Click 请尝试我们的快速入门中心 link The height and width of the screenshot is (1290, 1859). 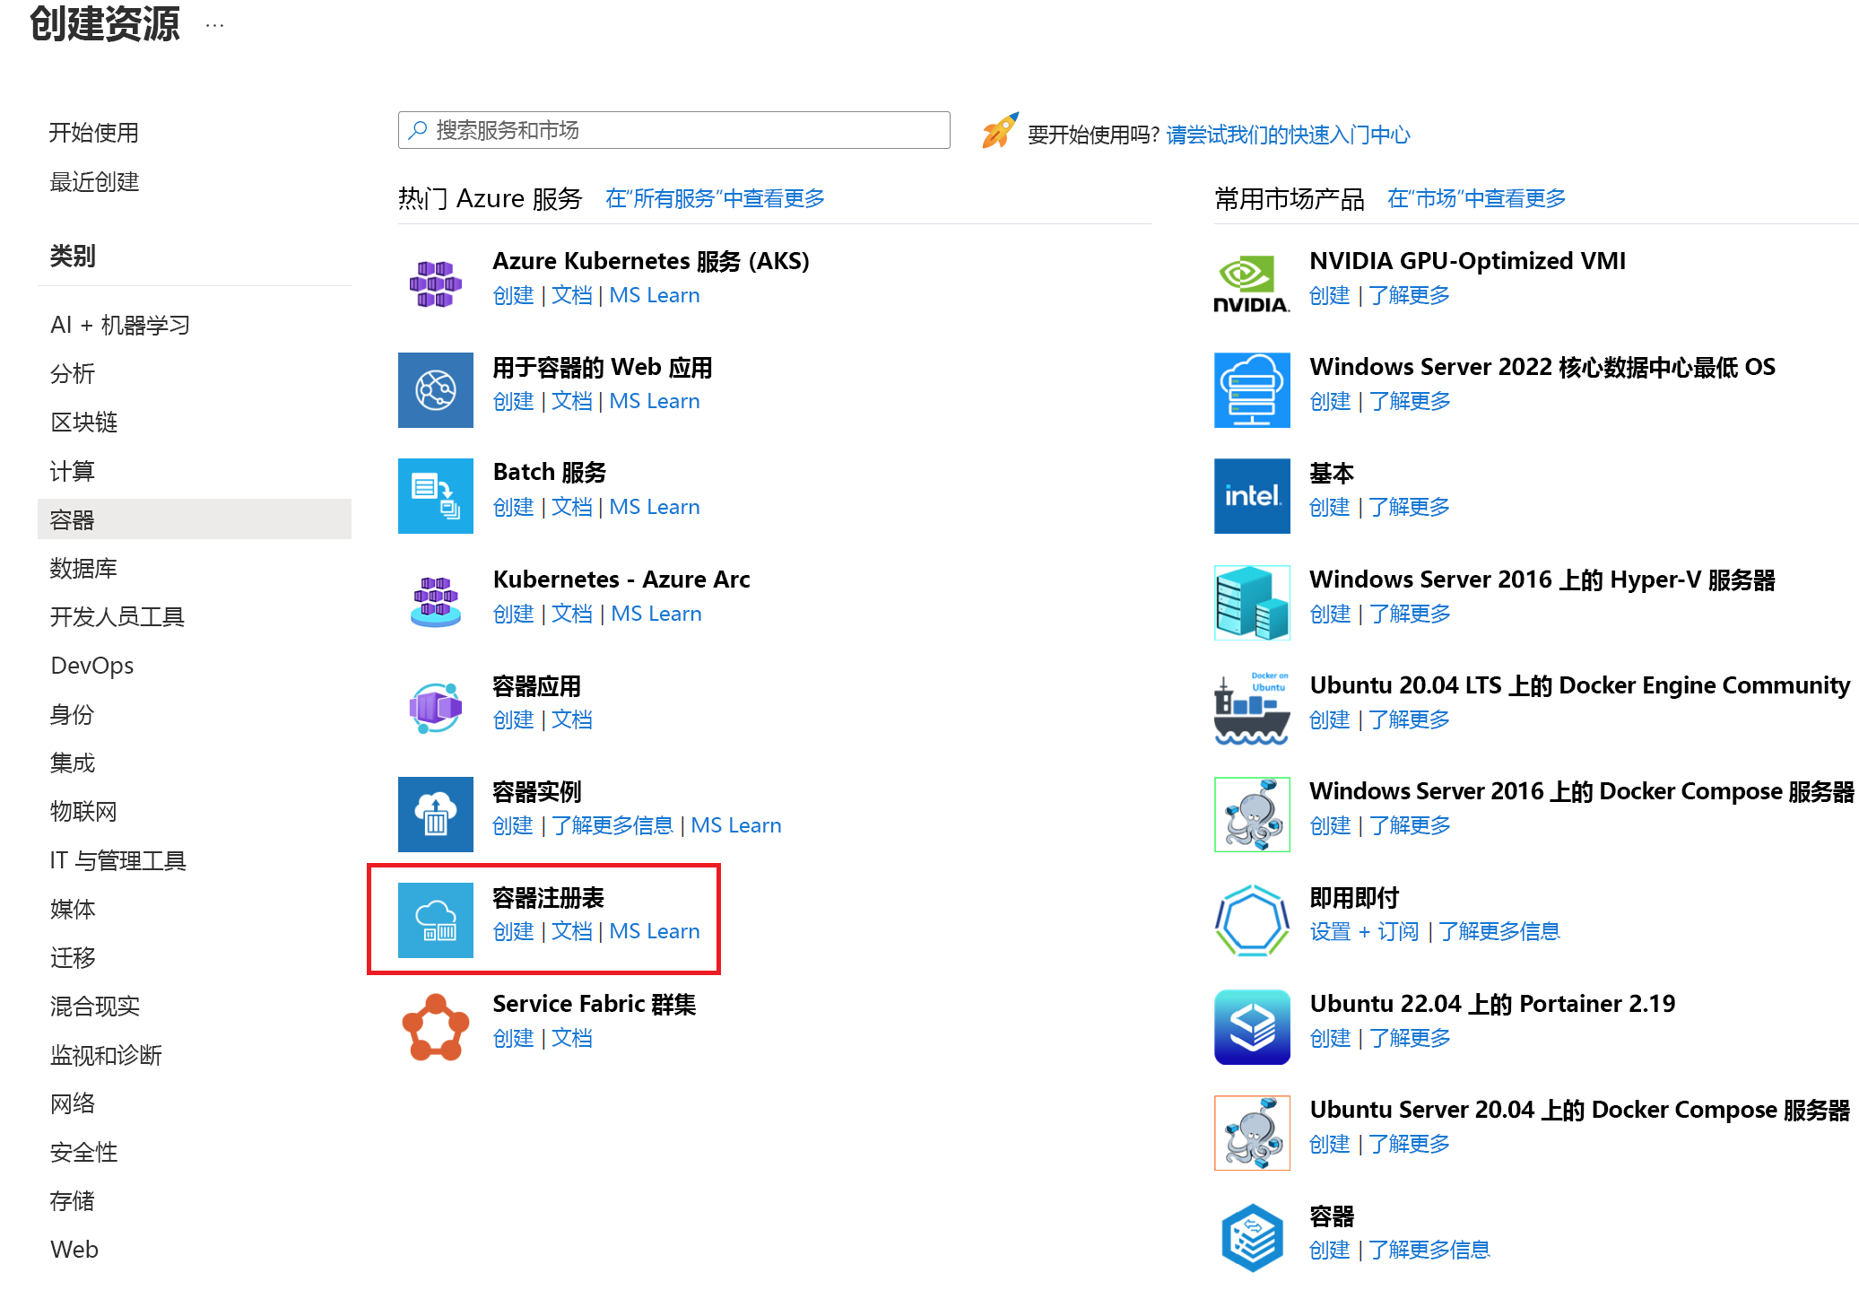[x=1288, y=135]
